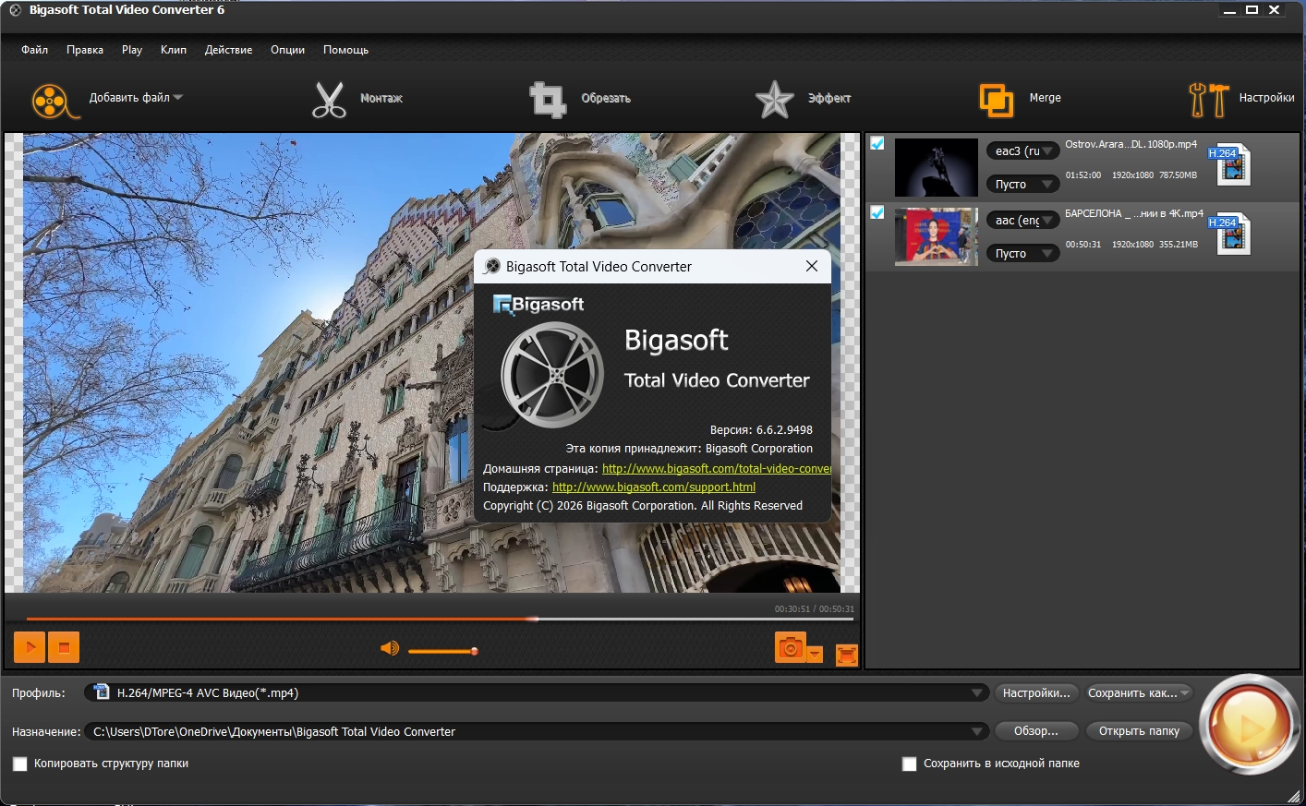This screenshot has width=1306, height=806.
Task: Select the БАРСЕЛОНА video thumbnail
Action: tap(937, 236)
